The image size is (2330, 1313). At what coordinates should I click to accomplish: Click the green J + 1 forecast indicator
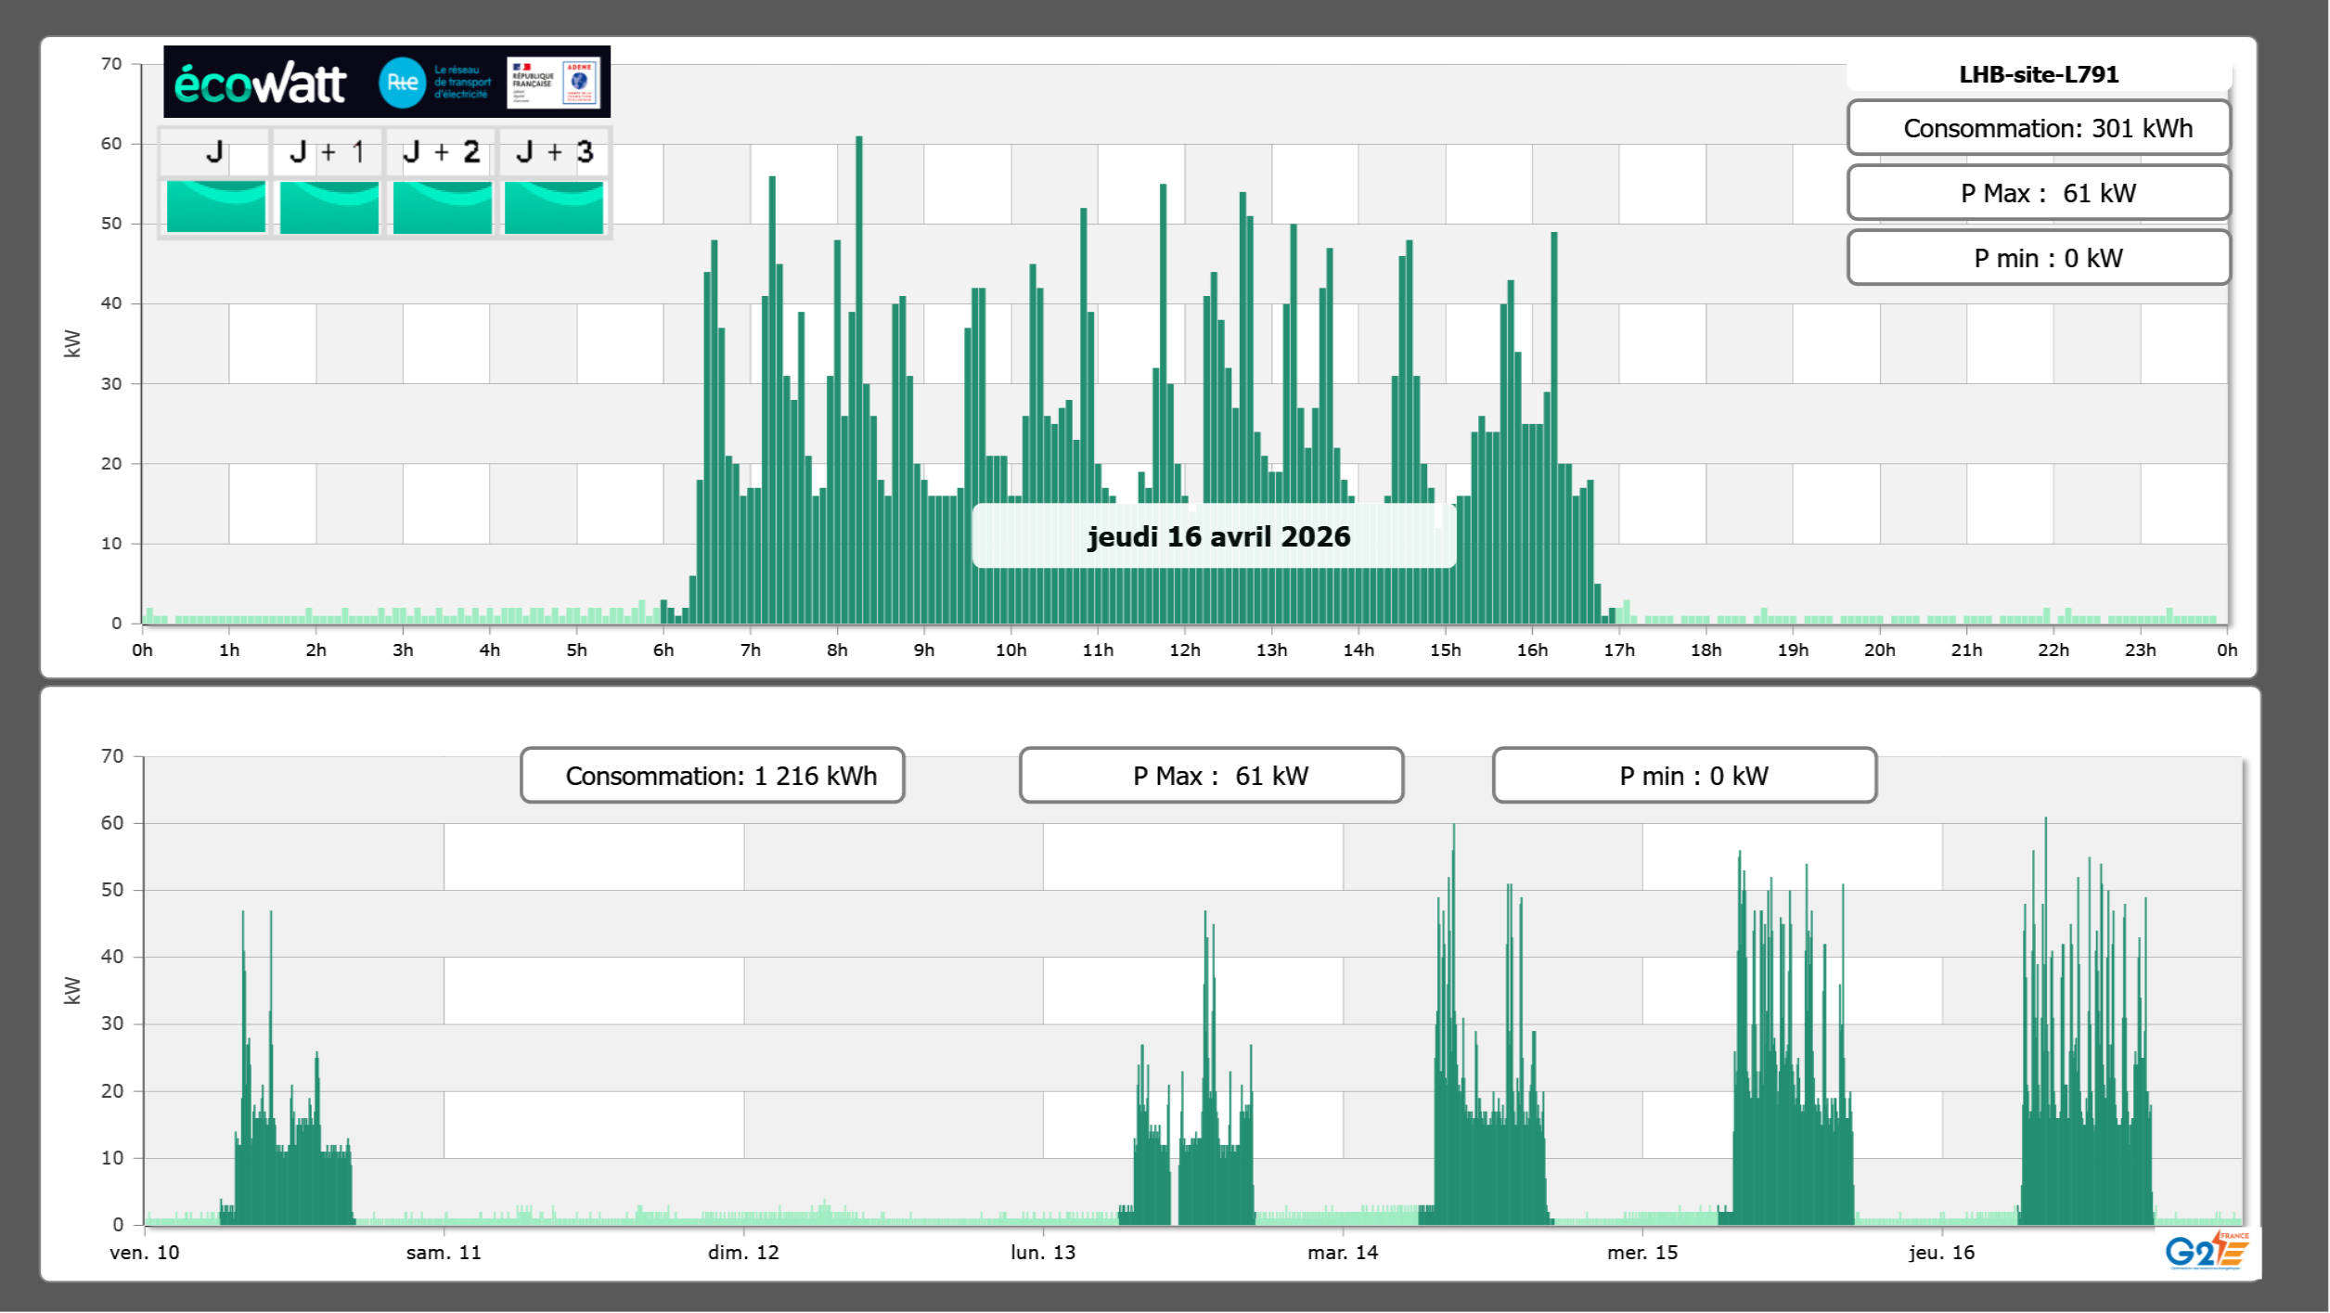coord(329,207)
